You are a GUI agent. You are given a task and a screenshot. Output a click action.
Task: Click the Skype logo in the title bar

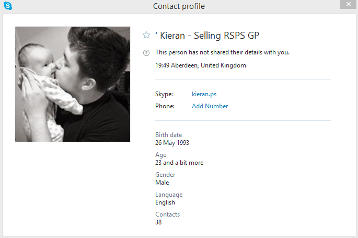tap(8, 6)
